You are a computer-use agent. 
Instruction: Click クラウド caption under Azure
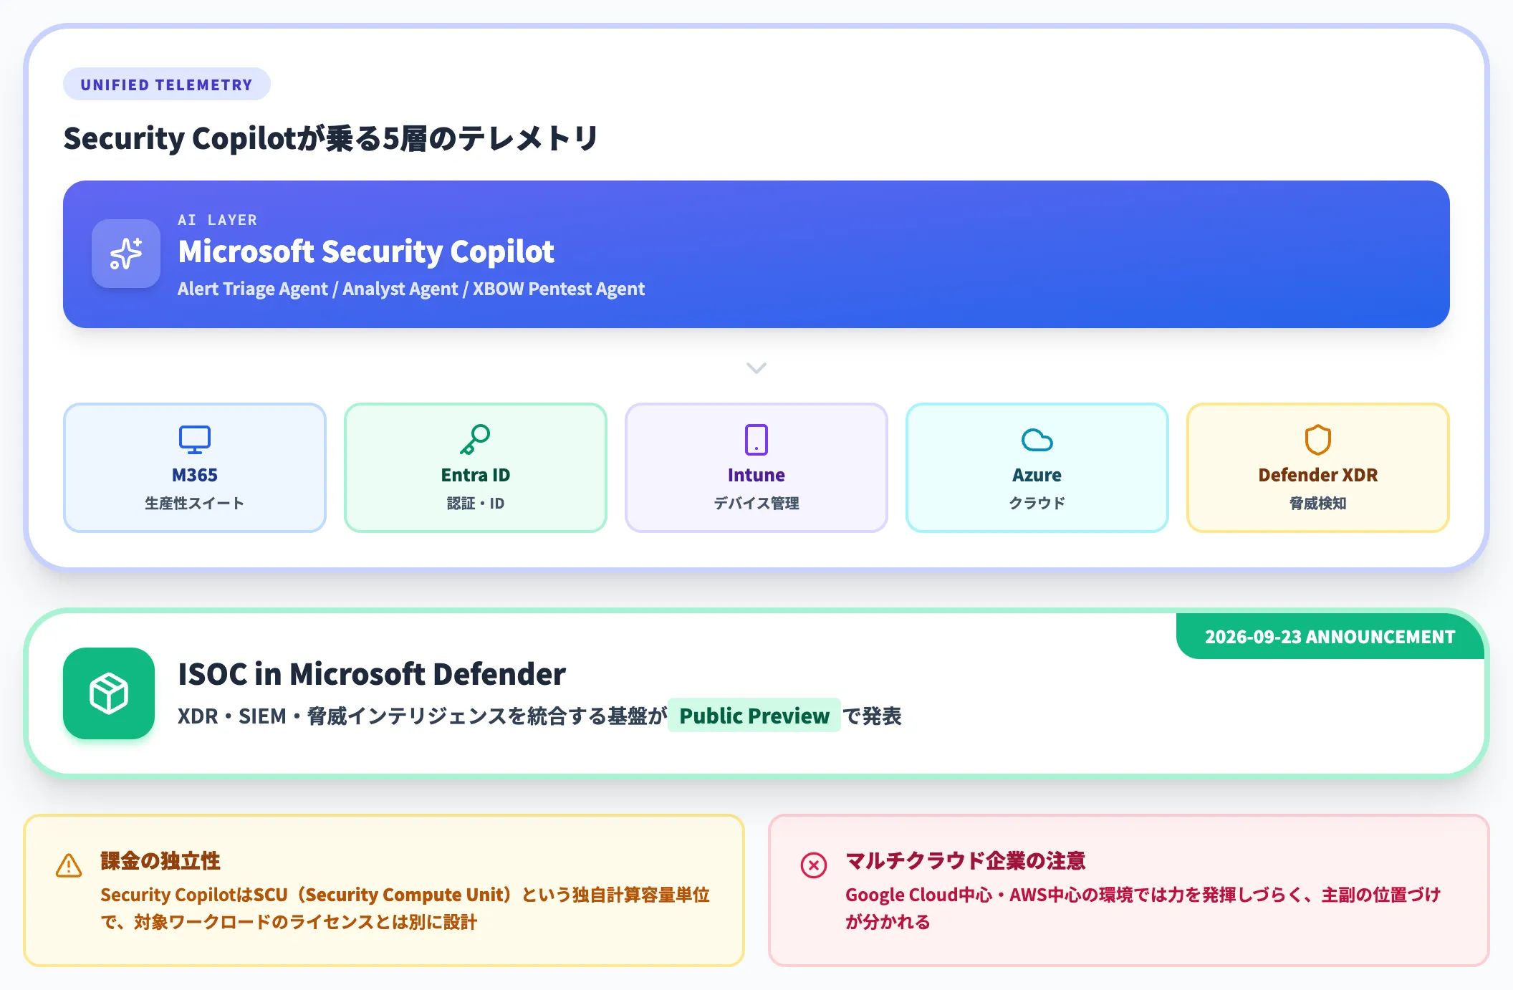pyautogui.click(x=1037, y=504)
